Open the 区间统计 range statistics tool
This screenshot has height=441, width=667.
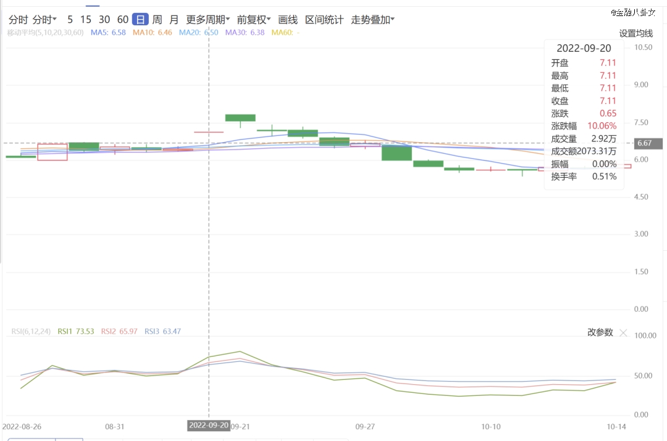pos(324,20)
